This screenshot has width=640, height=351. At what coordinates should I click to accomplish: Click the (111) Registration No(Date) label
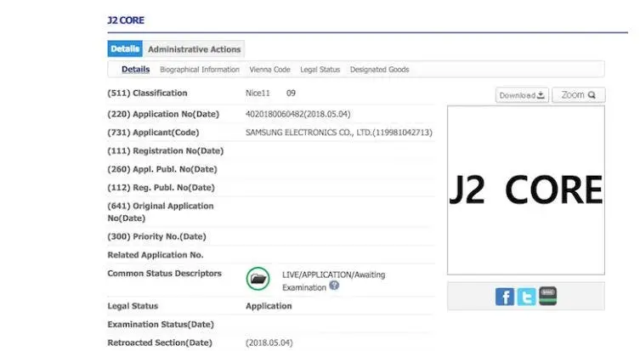165,150
